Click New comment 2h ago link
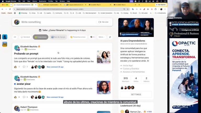Image resolution: width=201 pixels, height=113 pixels. pos(55,67)
